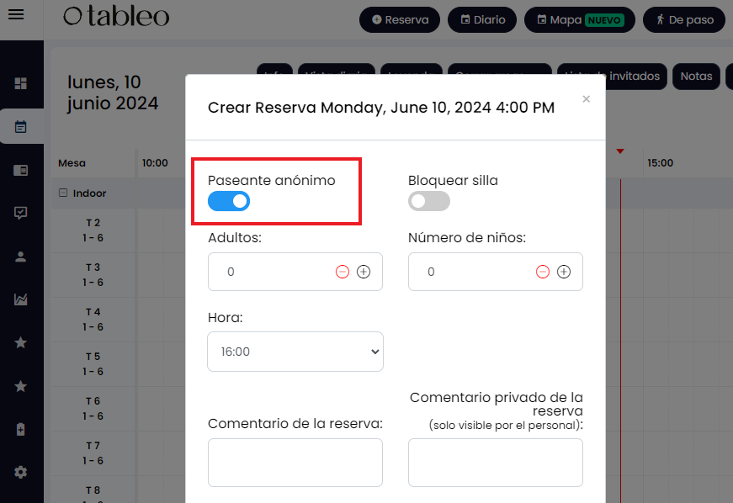The image size is (733, 503).
Task: Open the Lista de invitados tab
Action: (x=612, y=77)
